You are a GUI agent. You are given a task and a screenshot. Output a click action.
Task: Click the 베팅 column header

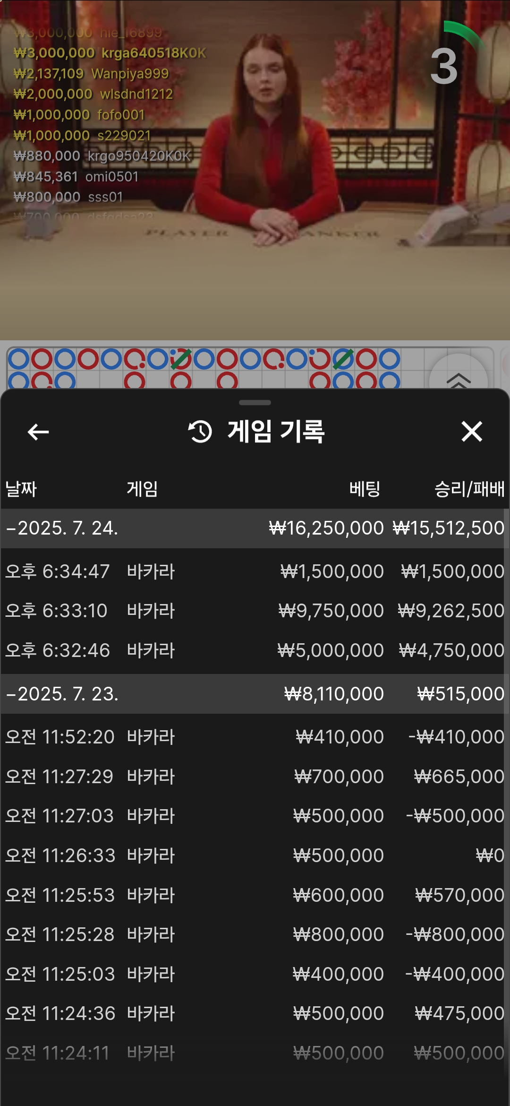point(365,489)
